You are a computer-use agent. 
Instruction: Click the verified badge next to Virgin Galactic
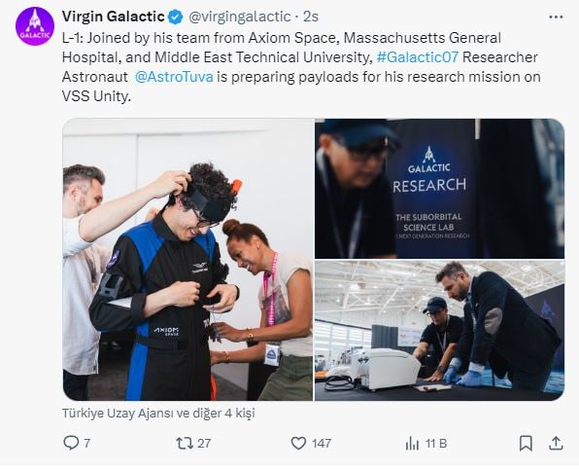point(176,17)
